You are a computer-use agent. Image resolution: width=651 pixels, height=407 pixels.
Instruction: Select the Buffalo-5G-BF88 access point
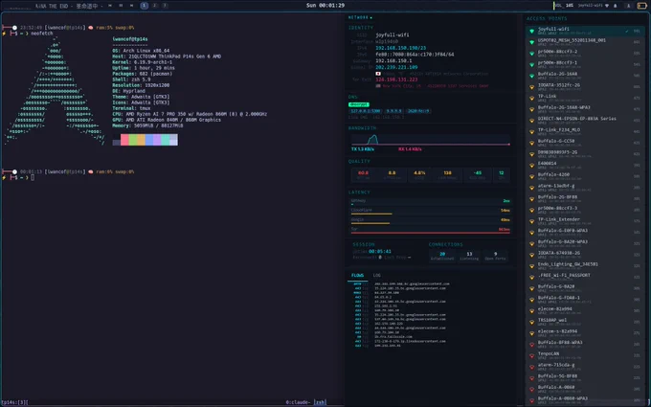click(585, 378)
